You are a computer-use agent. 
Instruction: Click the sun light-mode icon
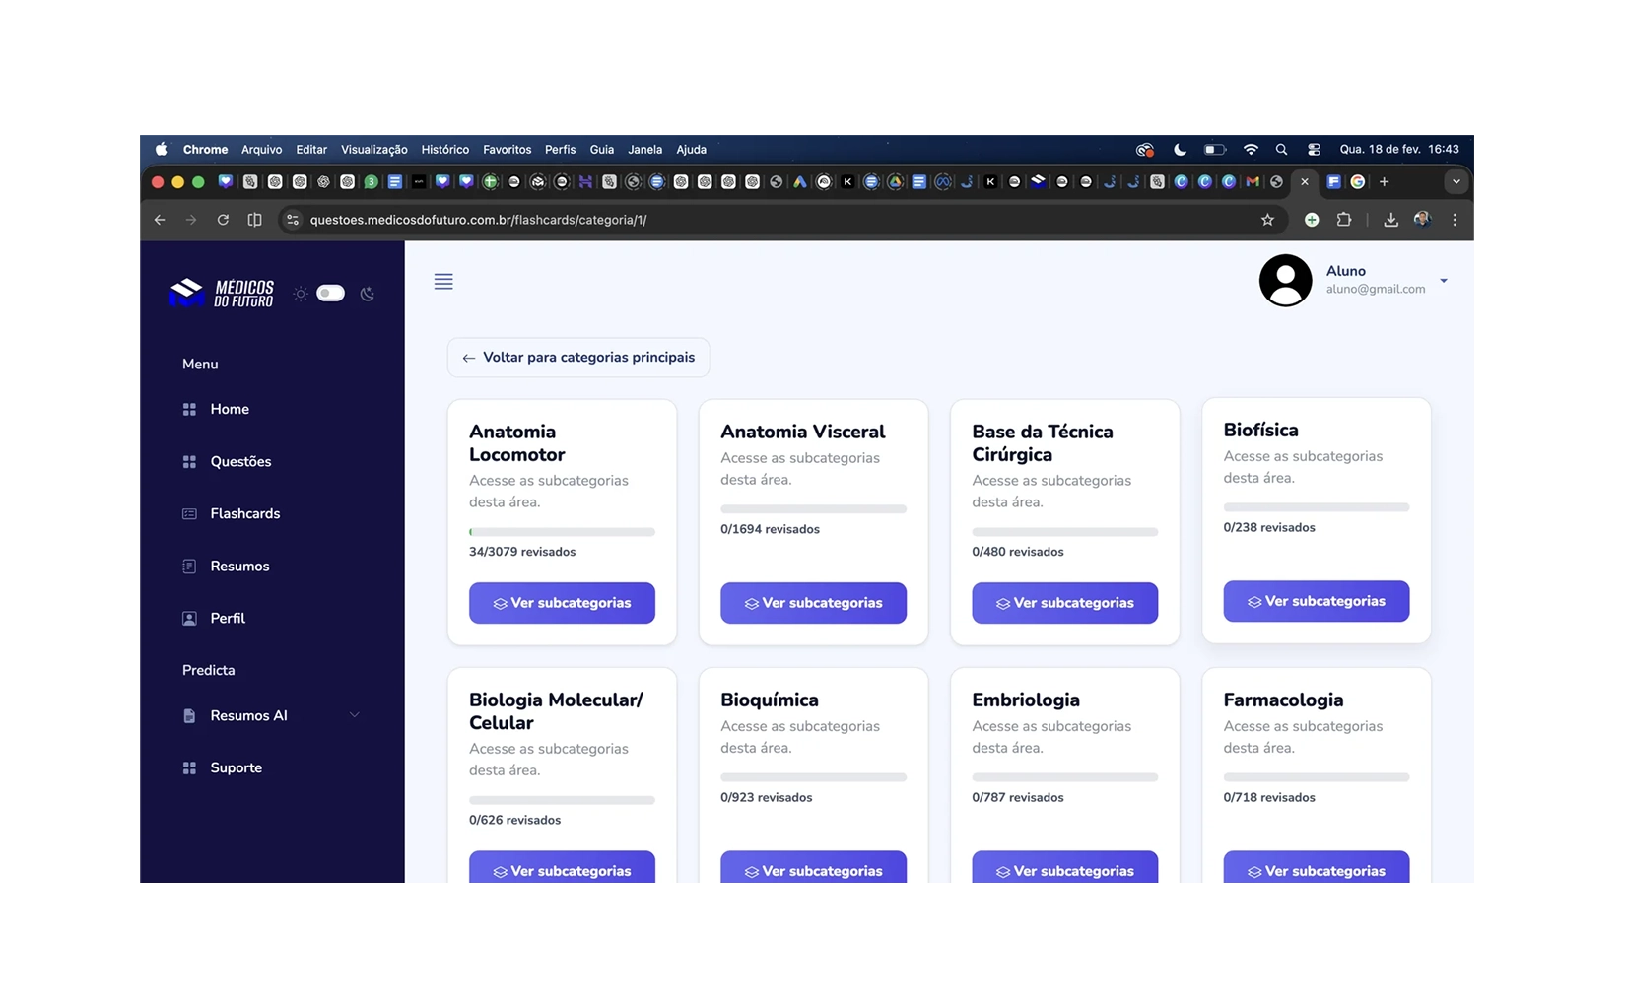[x=301, y=294]
